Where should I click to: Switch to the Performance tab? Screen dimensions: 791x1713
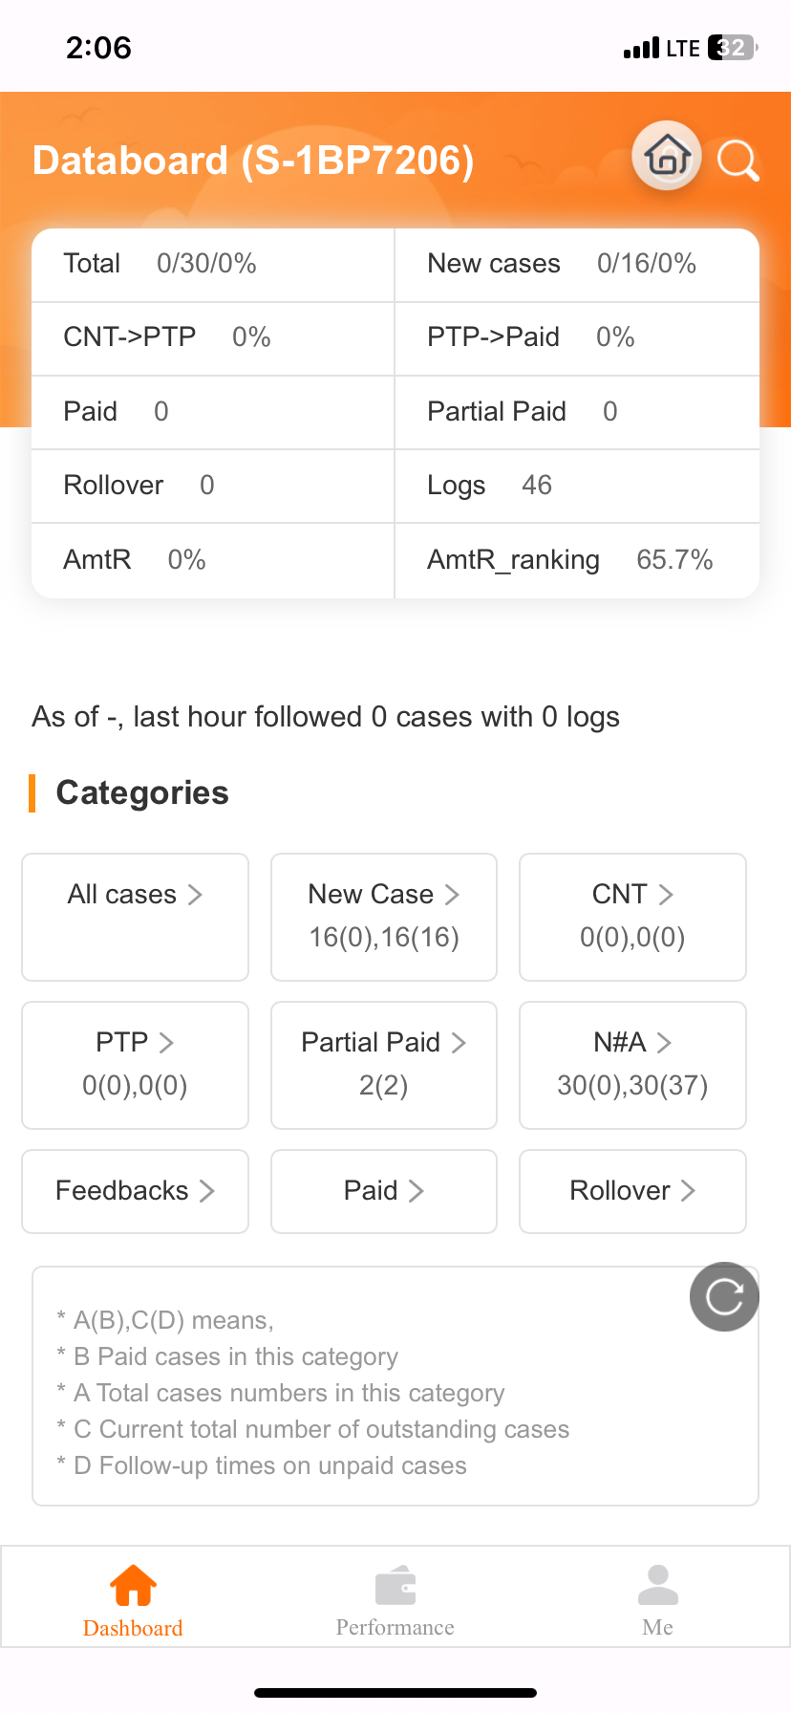(395, 1596)
